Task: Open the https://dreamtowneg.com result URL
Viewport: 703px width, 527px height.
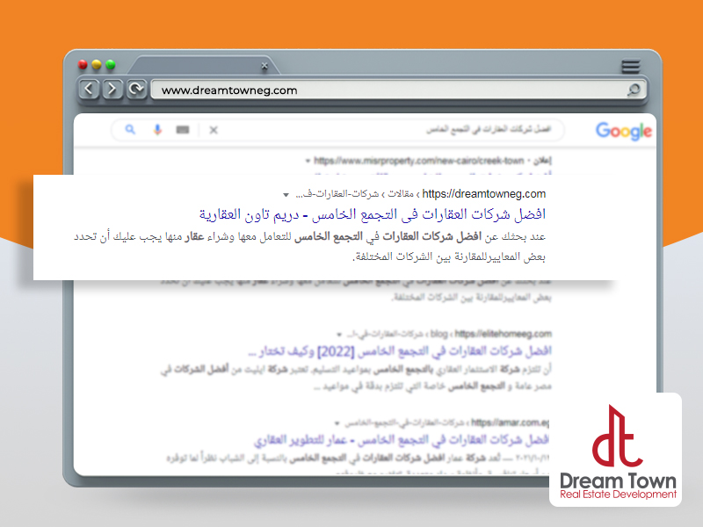Action: [x=484, y=194]
